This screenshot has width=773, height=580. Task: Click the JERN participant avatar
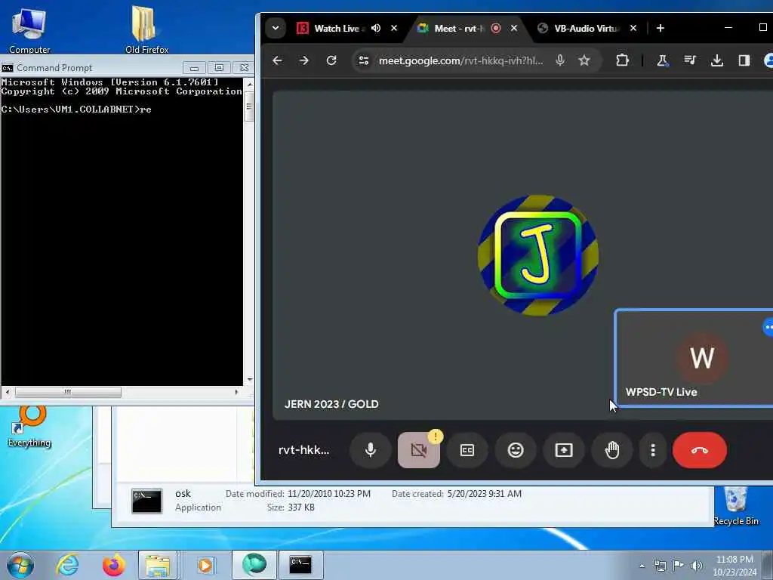click(538, 255)
